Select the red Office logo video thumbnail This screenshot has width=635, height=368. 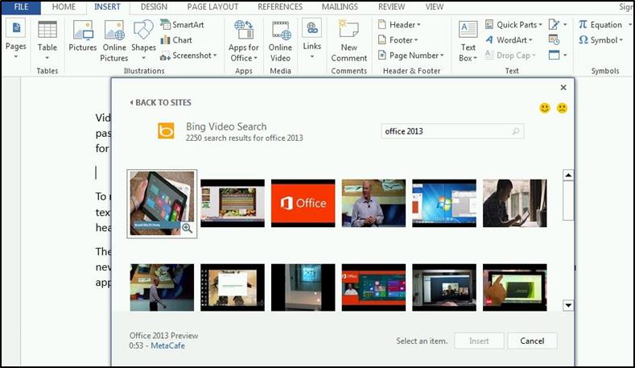[303, 203]
